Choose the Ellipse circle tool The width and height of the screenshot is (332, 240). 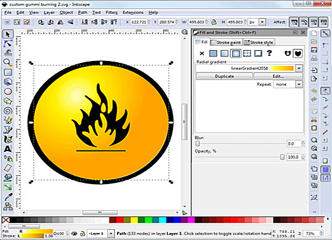[8, 91]
